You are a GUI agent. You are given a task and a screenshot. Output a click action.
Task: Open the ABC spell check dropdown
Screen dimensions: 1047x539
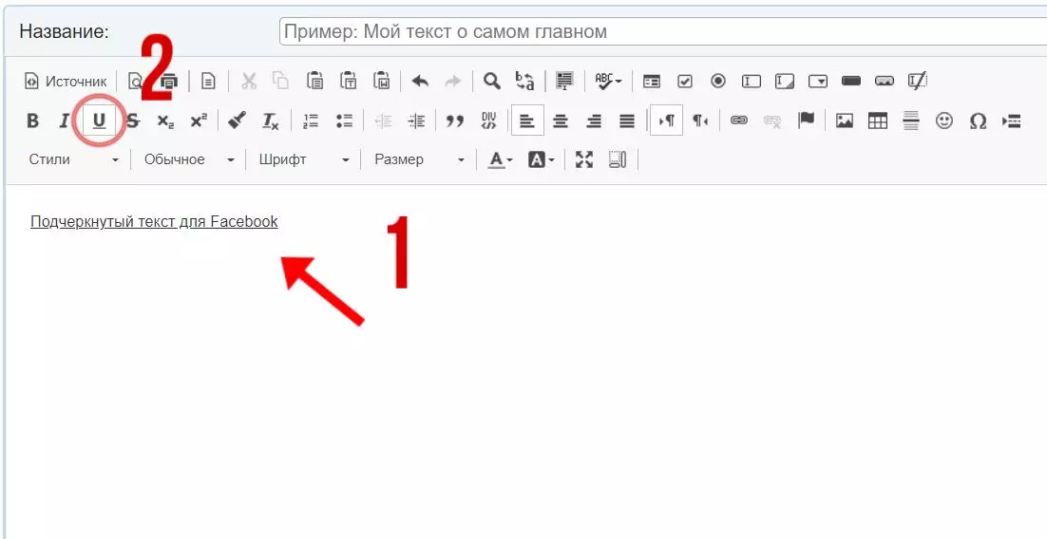coord(608,82)
